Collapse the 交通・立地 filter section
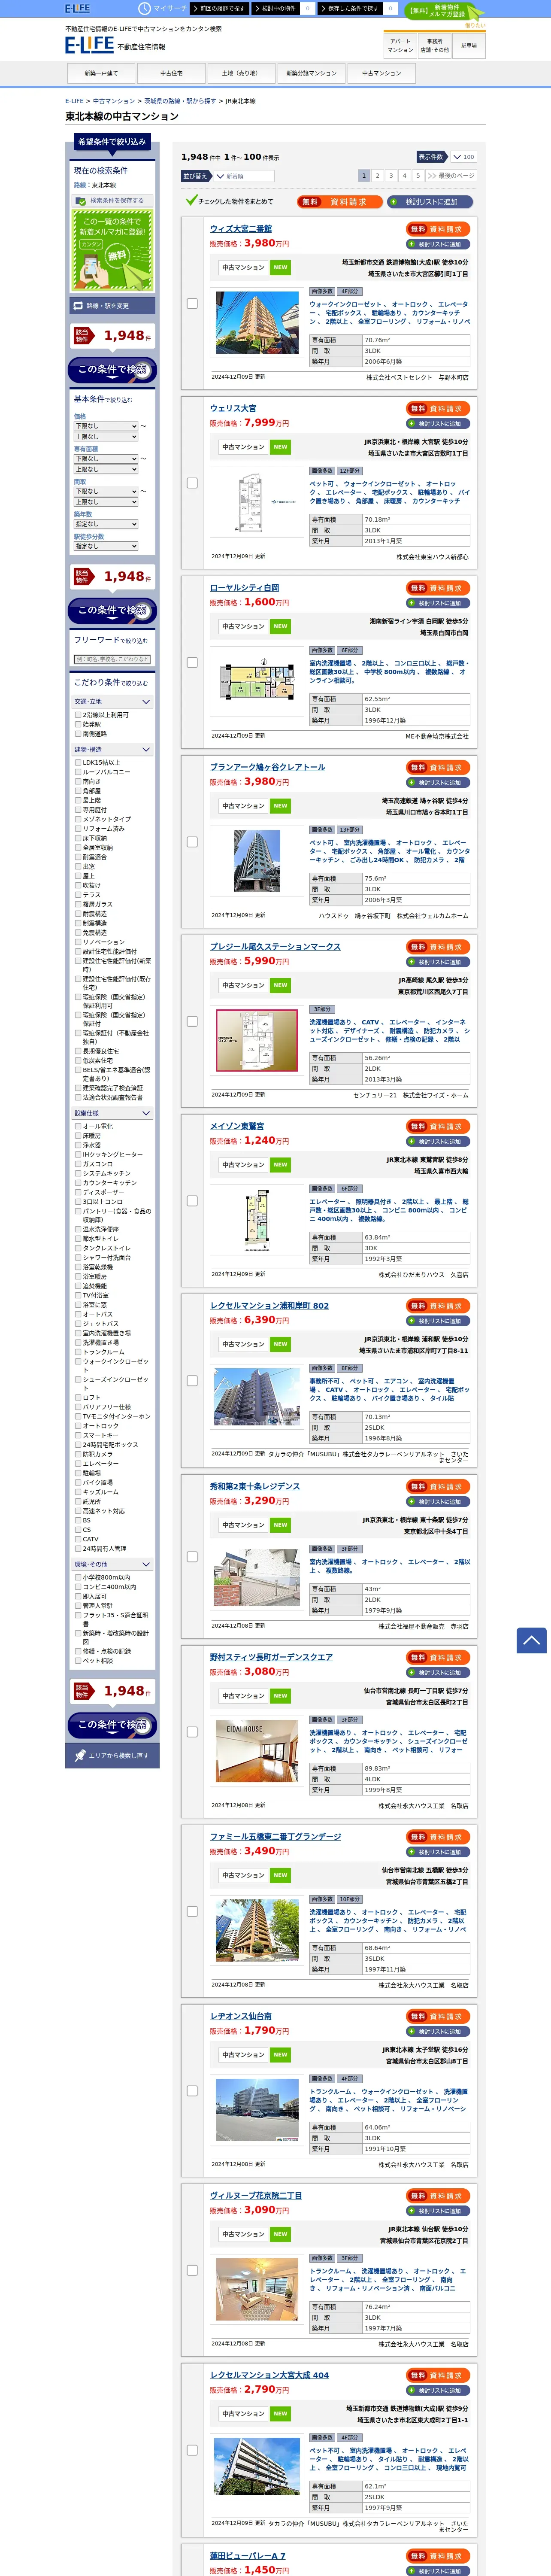 pyautogui.click(x=112, y=702)
